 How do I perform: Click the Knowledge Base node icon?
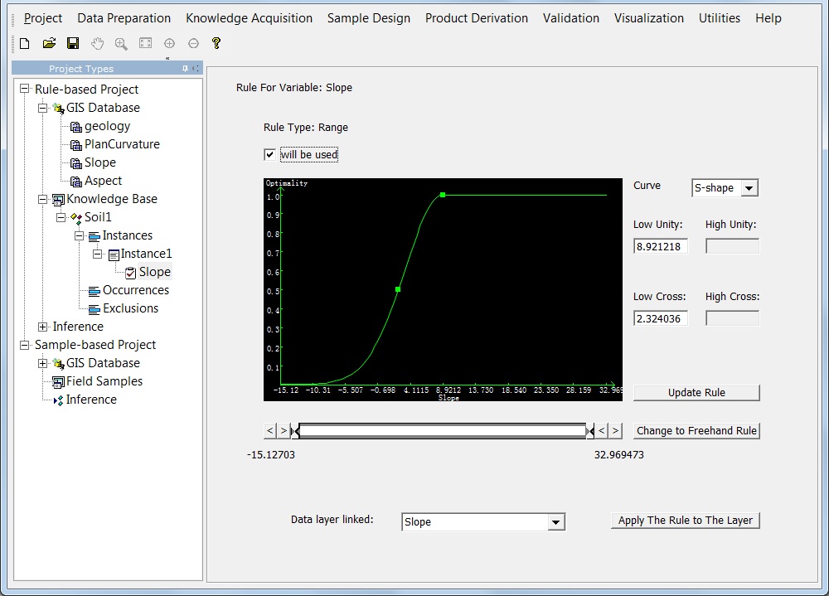tap(58, 200)
